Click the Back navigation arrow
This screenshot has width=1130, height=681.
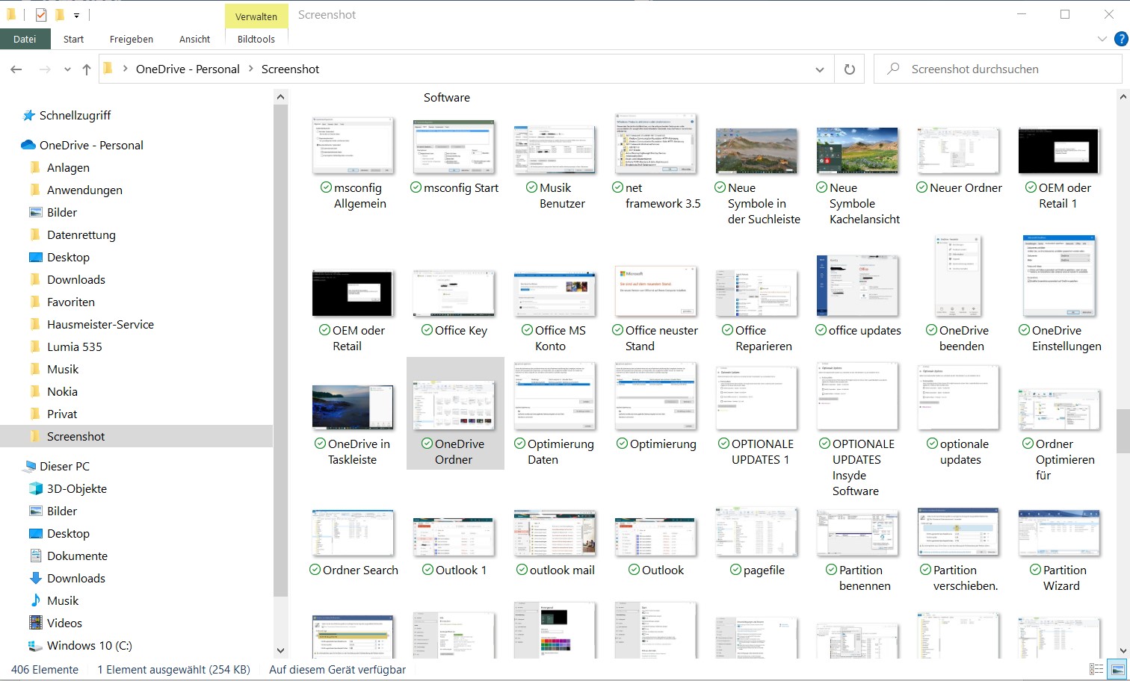point(16,69)
